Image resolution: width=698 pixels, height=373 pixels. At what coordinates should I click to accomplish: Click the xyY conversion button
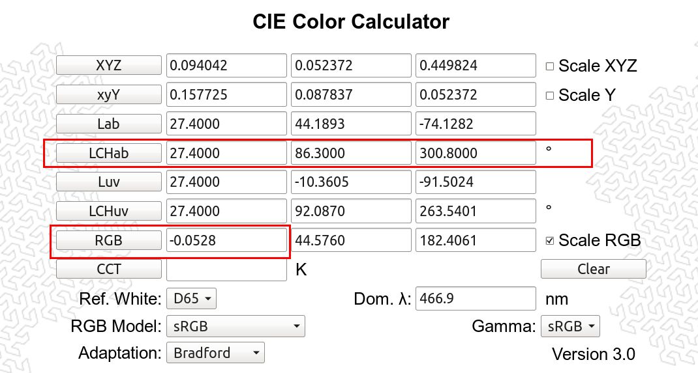pos(109,94)
